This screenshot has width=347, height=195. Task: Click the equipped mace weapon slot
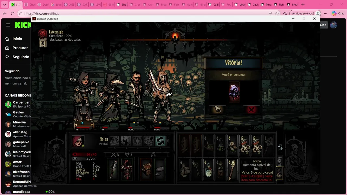[113, 169]
